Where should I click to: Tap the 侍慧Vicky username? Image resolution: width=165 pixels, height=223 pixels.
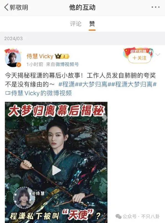click(x=40, y=56)
